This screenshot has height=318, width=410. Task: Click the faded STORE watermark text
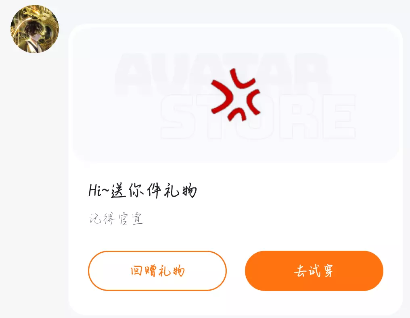(x=258, y=117)
